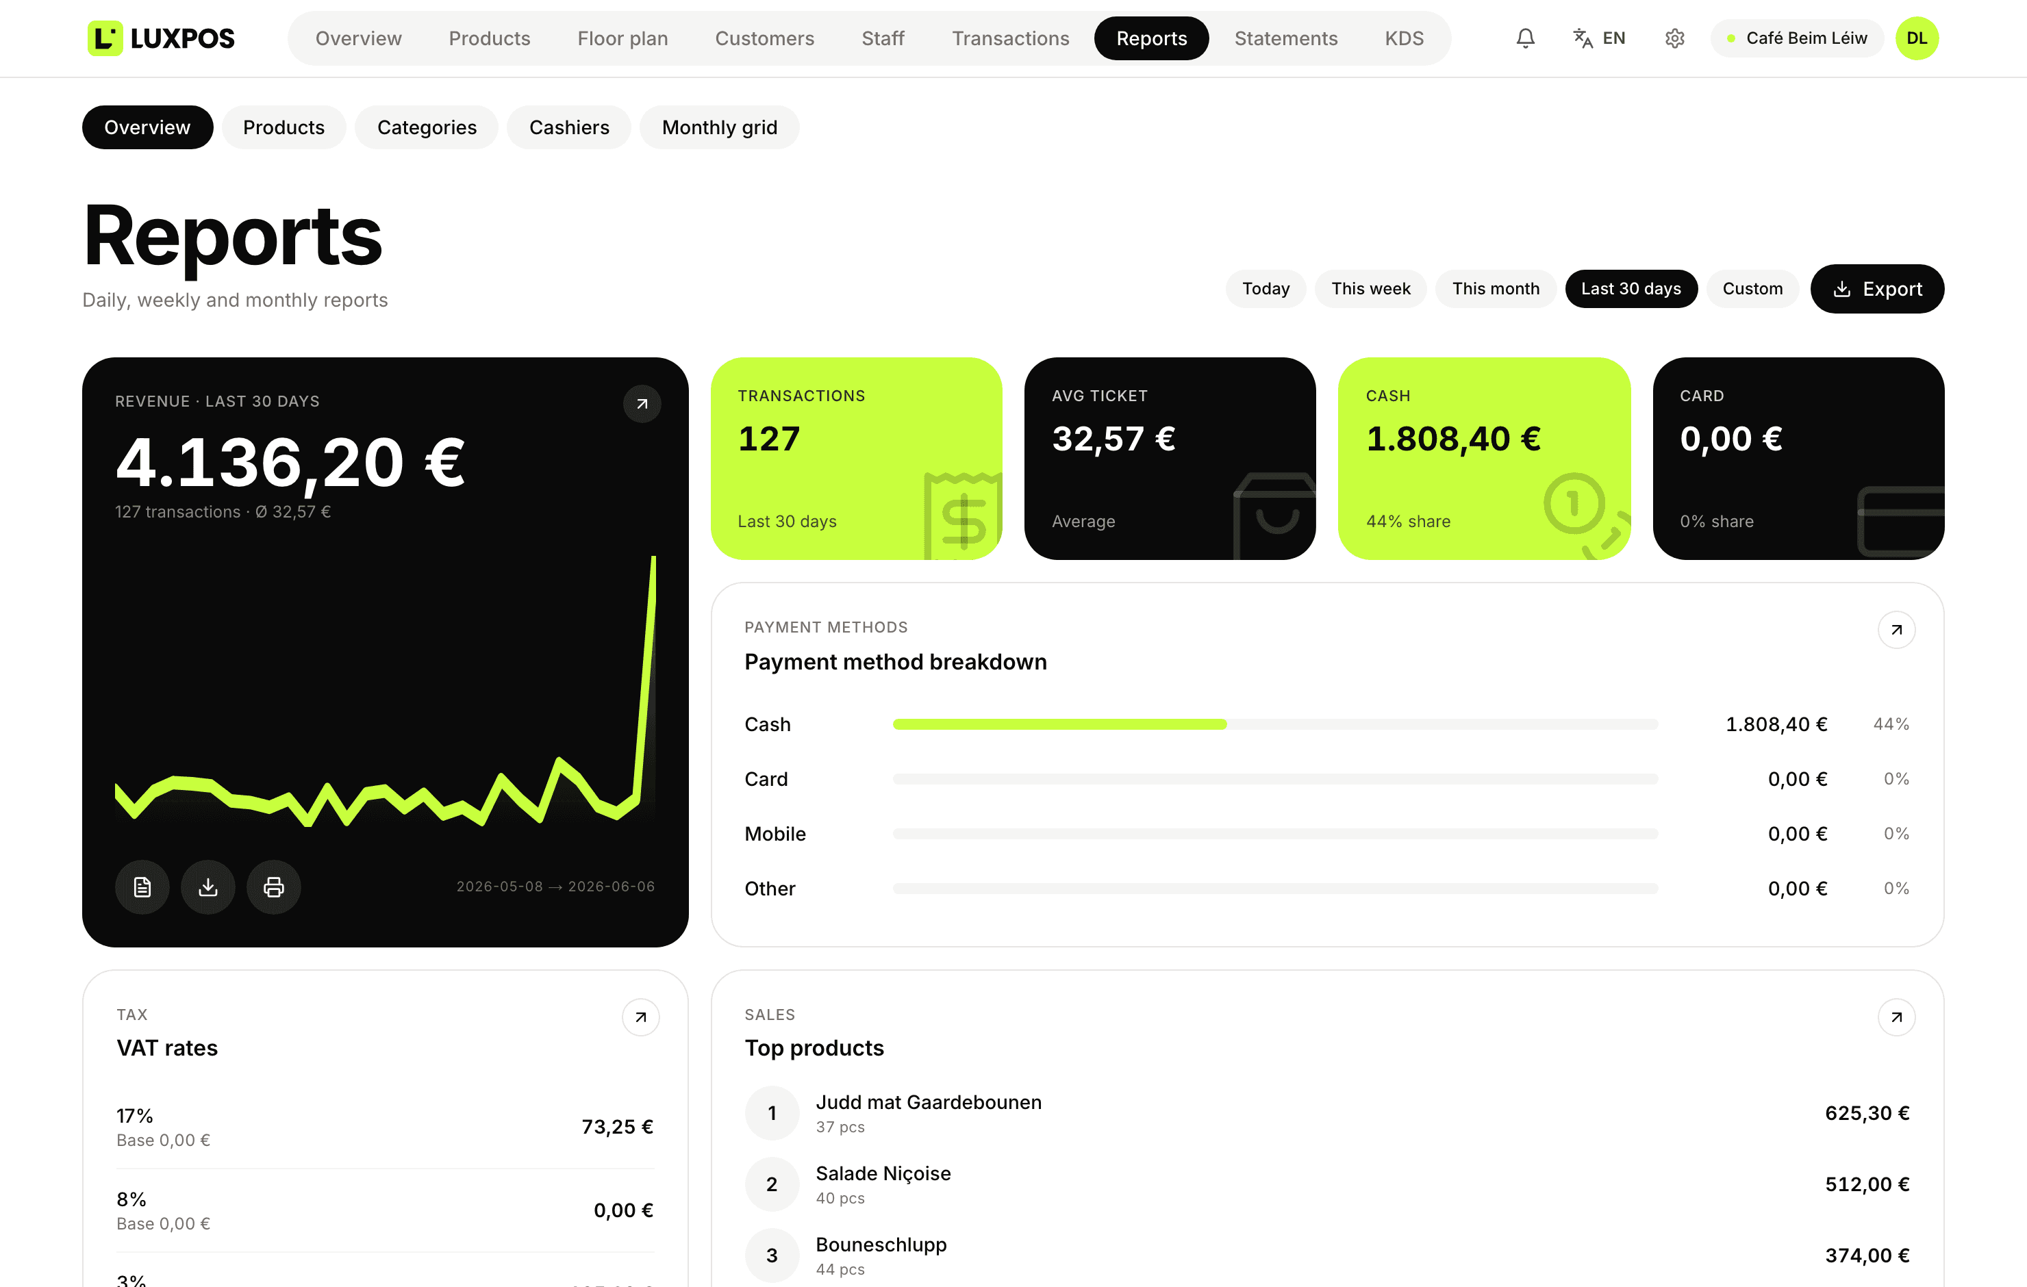Go to Products in main navigation
Screen dimensions: 2027x1287
(x=489, y=38)
